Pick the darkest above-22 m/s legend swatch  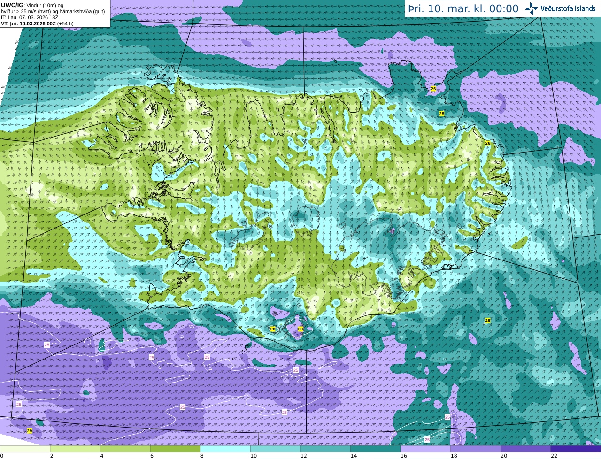click(576, 449)
